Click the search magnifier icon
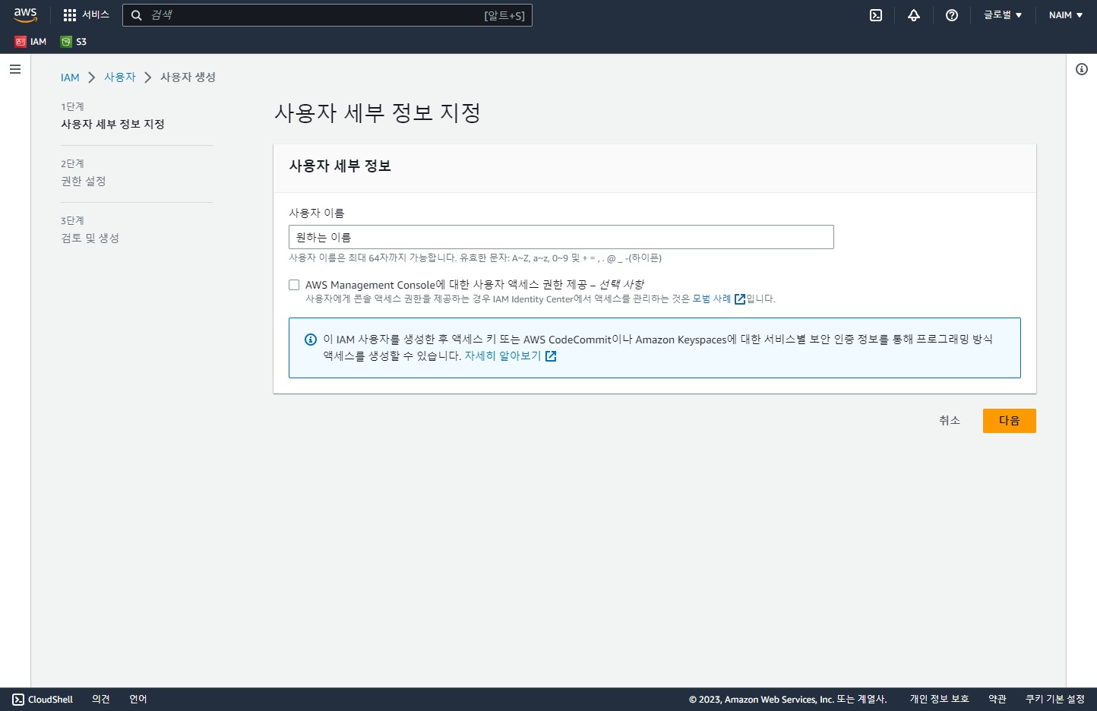This screenshot has width=1097, height=711. (x=137, y=15)
